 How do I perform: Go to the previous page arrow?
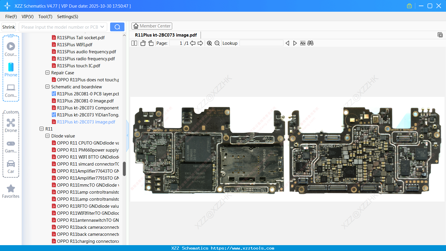[193, 43]
